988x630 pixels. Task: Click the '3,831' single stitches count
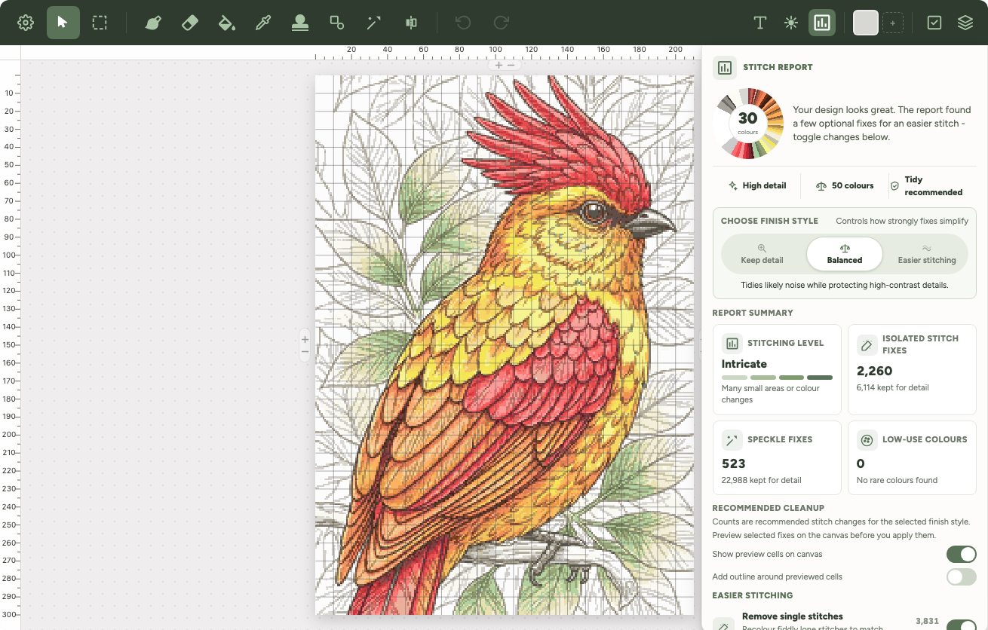(x=927, y=621)
